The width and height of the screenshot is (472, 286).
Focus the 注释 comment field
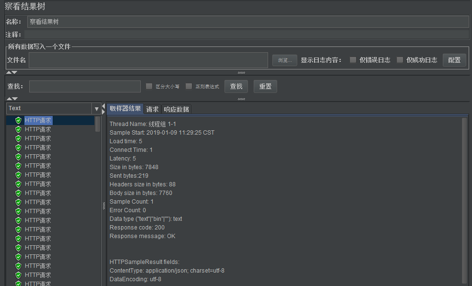coord(247,34)
